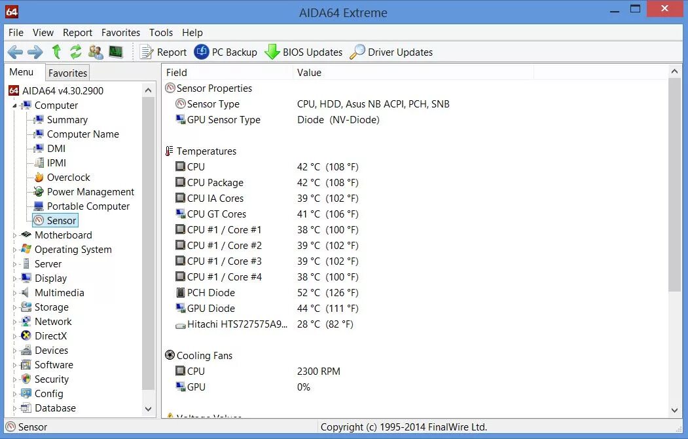Open the Favorites menu
This screenshot has height=439, width=688.
tap(120, 33)
